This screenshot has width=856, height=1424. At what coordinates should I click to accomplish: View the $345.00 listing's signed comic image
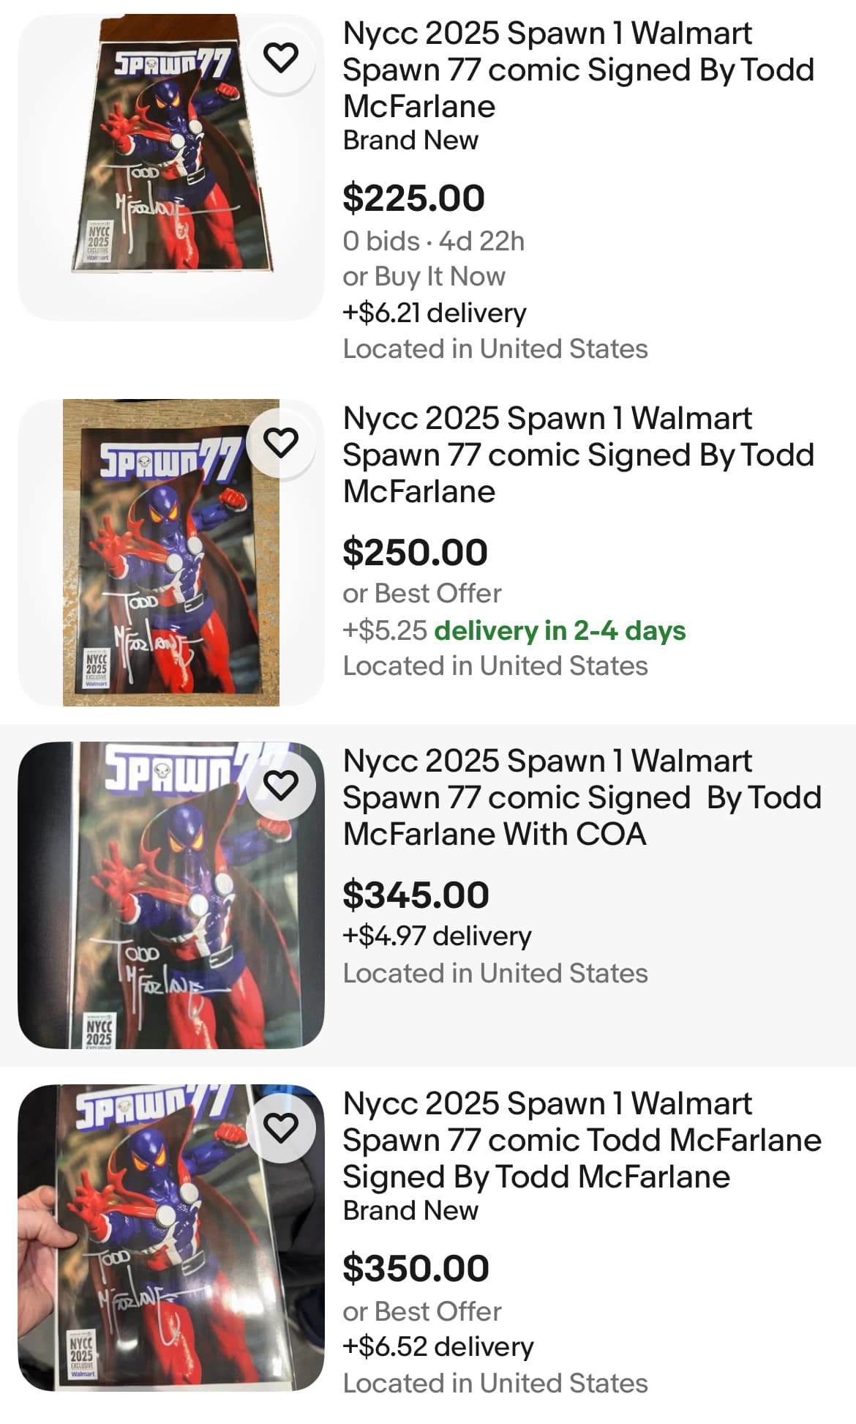click(171, 895)
